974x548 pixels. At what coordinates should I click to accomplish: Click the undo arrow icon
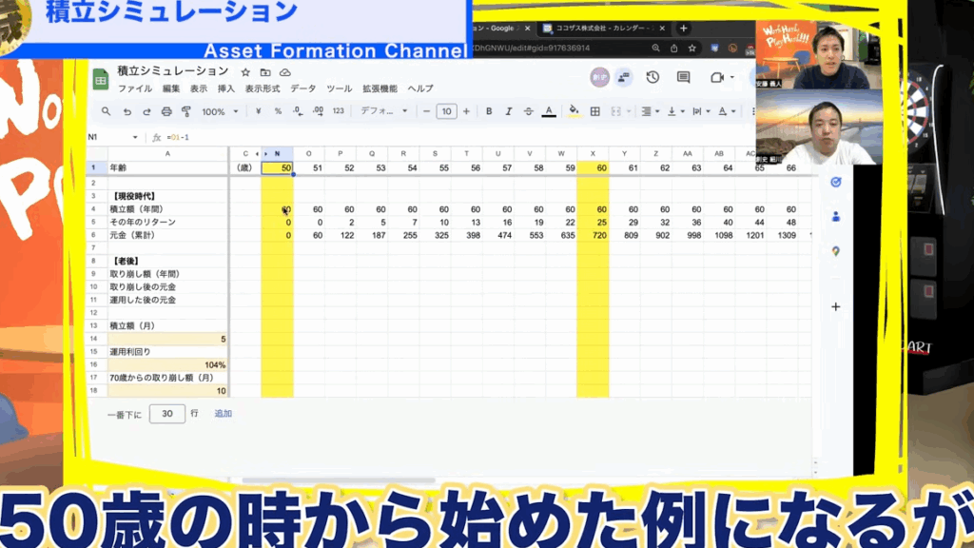127,111
